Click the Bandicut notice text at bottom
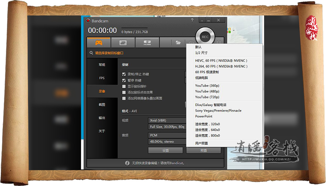326x186 pixels. coord(158,163)
